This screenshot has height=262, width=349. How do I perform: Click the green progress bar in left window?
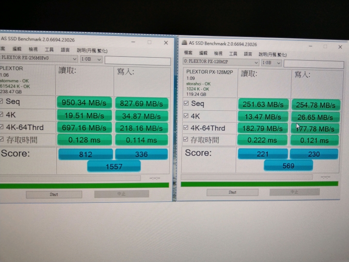pyautogui.click(x=84, y=185)
